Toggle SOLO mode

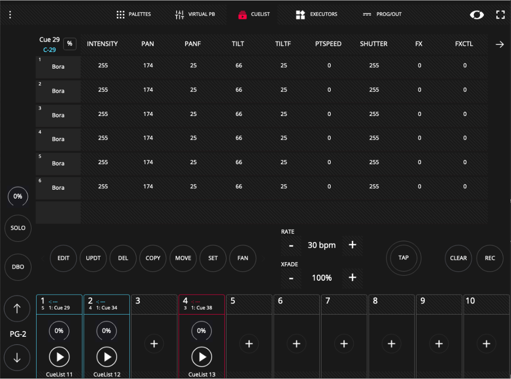tap(18, 228)
